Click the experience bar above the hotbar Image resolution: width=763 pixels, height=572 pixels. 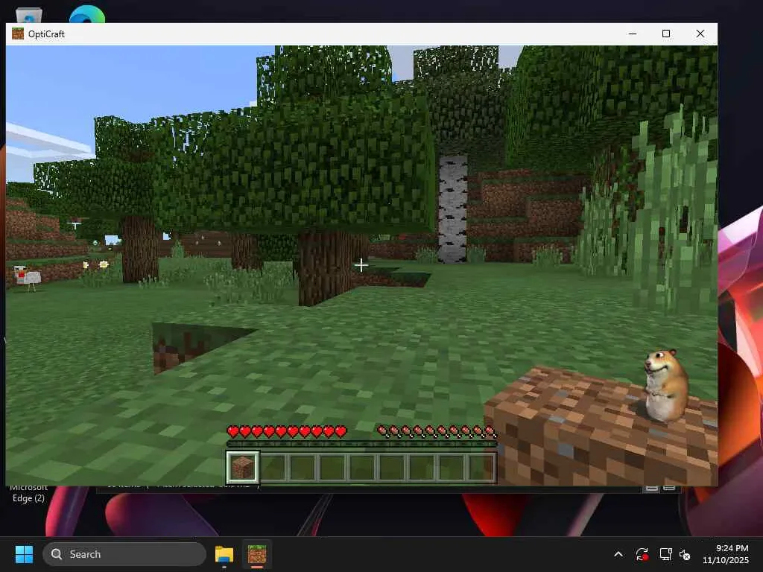[x=362, y=444]
